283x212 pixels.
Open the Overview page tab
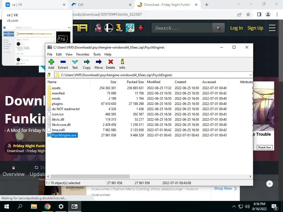click(x=14, y=171)
